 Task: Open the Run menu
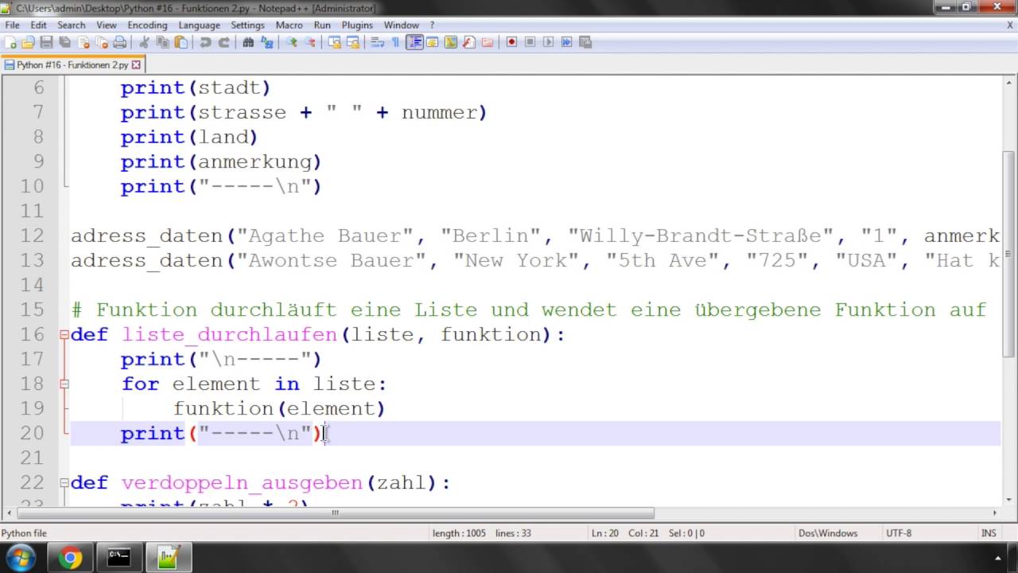322,25
